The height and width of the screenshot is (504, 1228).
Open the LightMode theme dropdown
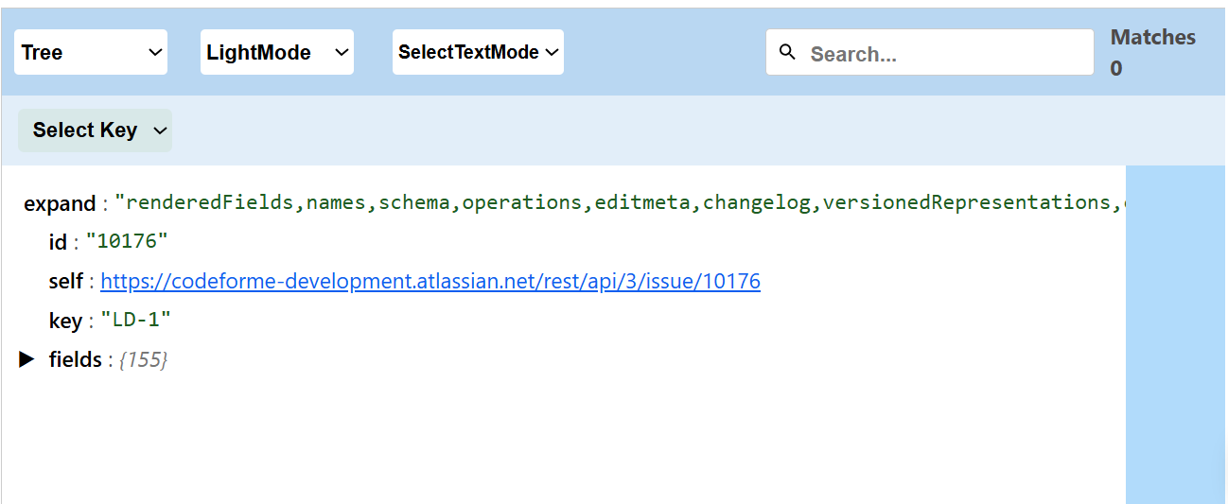click(x=276, y=52)
